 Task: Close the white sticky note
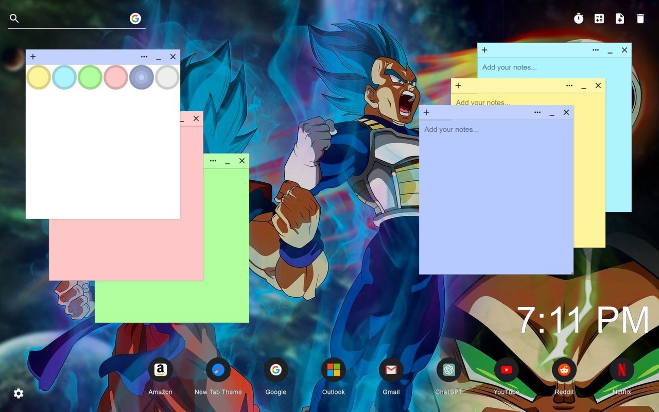173,57
